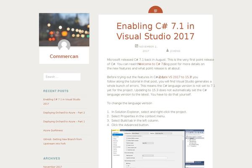Screen dimensions: 252x168
Task: Open the November 2017 archive
Action: coord(52,167)
